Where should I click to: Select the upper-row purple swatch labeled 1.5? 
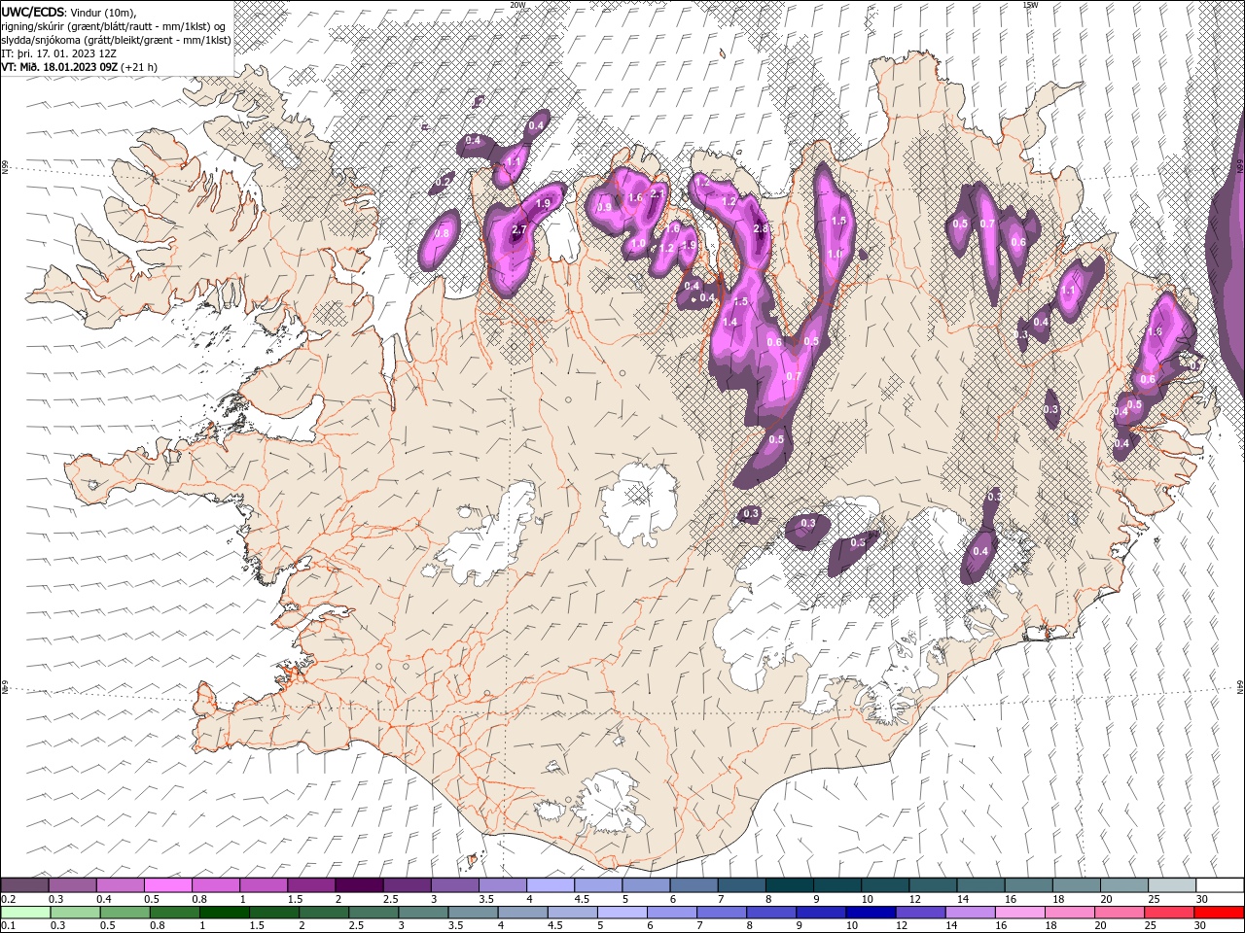point(310,885)
